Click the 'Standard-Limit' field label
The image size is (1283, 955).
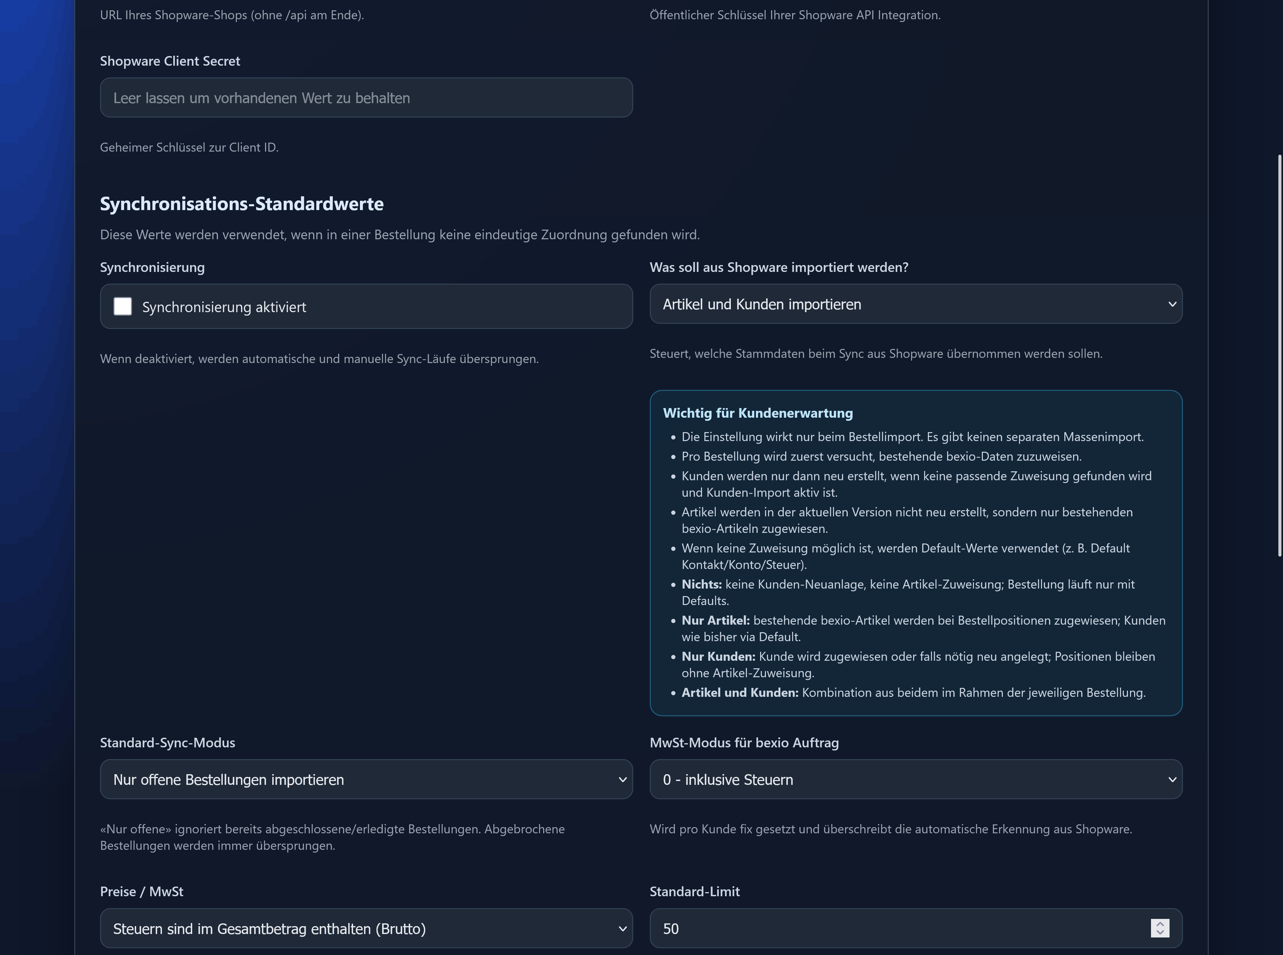[694, 891]
